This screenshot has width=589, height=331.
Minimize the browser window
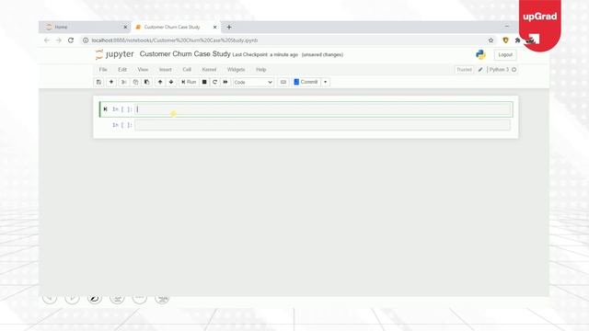[x=507, y=27]
